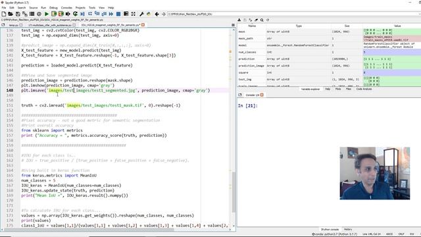Stop debugging with blue square icon

[118, 14]
